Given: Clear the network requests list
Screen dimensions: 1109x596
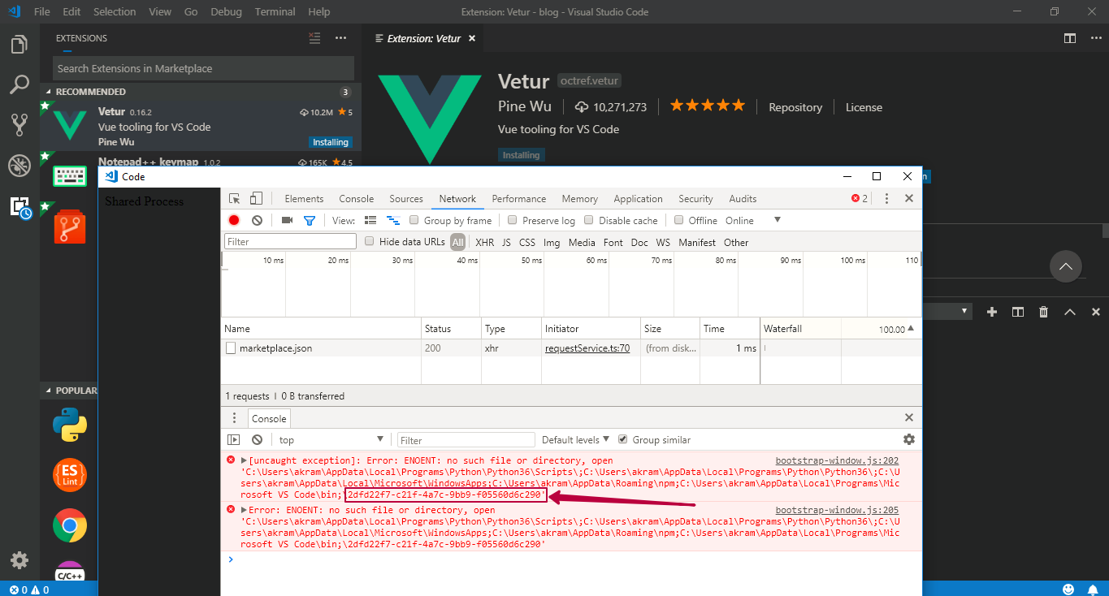Looking at the screenshot, I should coord(256,220).
